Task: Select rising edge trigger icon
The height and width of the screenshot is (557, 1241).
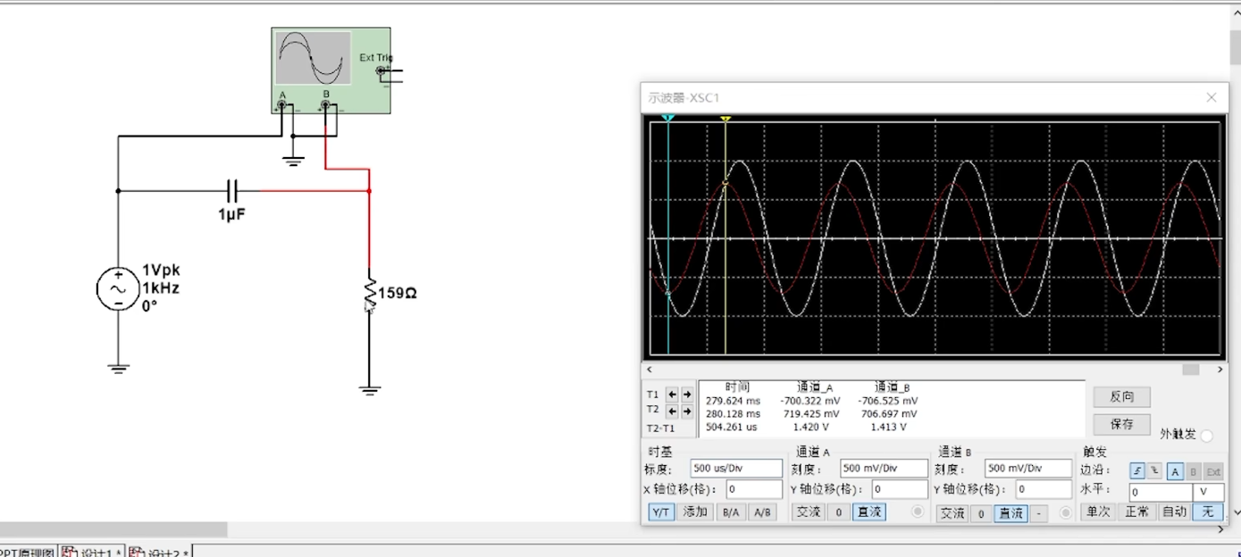Action: click(x=1137, y=471)
